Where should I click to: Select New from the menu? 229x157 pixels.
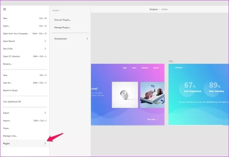tap(5, 18)
